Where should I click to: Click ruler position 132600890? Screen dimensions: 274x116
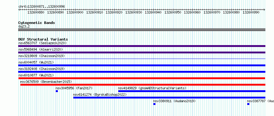tap(55, 13)
